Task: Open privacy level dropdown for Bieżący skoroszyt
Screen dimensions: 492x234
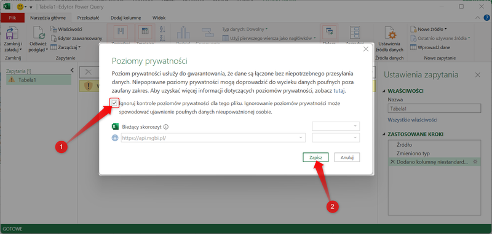Action: [336, 126]
